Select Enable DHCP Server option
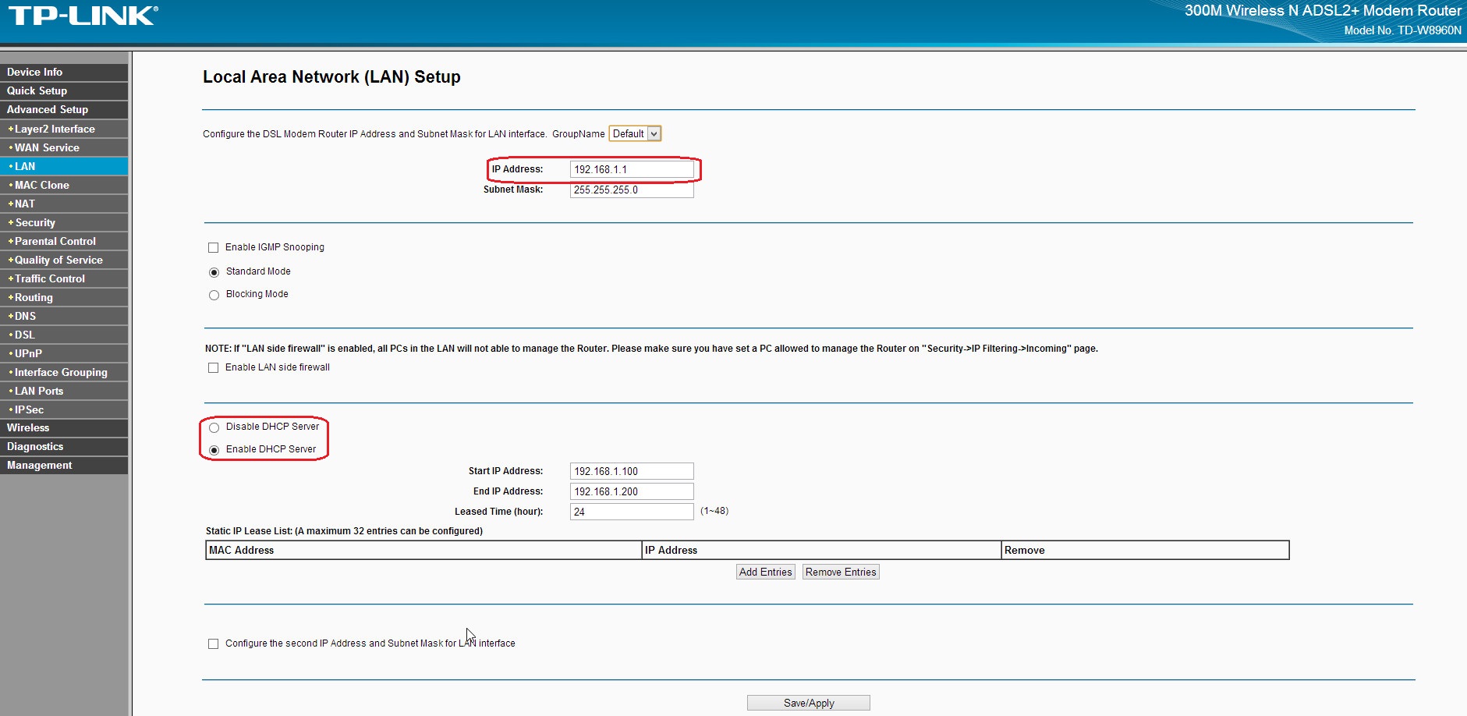Screen dimensions: 1467x716 click(x=214, y=450)
